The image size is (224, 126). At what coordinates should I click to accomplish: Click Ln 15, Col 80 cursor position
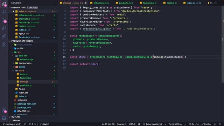click(108, 124)
